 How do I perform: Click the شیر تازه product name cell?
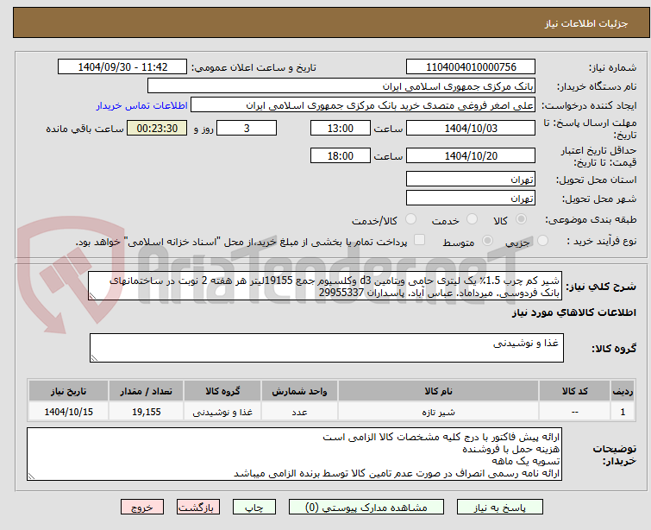438,412
